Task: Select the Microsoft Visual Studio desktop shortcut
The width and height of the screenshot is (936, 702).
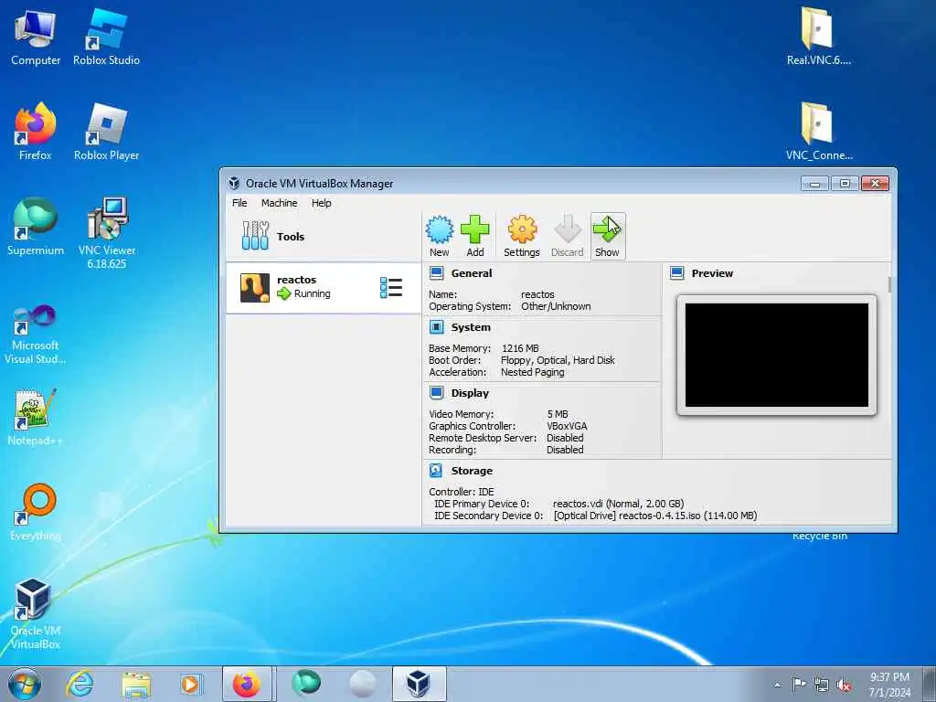Action: pyautogui.click(x=36, y=335)
